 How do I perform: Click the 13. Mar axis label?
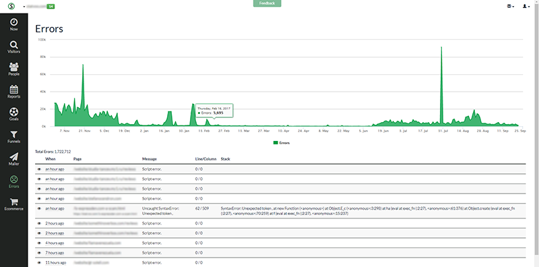[244, 131]
